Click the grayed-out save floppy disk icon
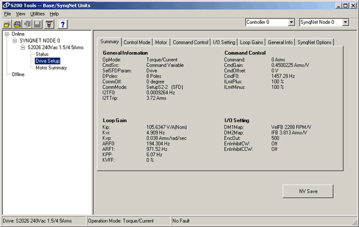 38,24
